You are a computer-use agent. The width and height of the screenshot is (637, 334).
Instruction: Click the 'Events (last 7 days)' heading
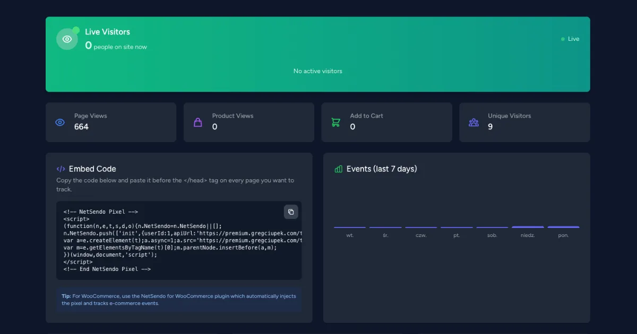click(382, 169)
